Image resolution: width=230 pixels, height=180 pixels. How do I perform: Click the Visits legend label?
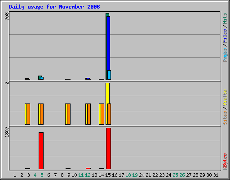click(x=225, y=98)
